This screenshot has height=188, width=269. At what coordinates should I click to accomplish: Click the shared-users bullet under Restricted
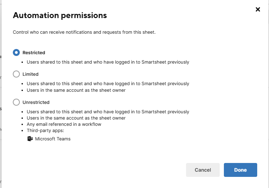point(108,62)
